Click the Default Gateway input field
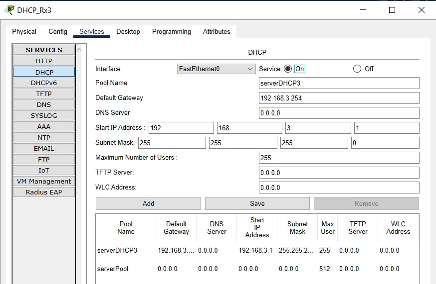This screenshot has height=284, width=436. [x=339, y=98]
